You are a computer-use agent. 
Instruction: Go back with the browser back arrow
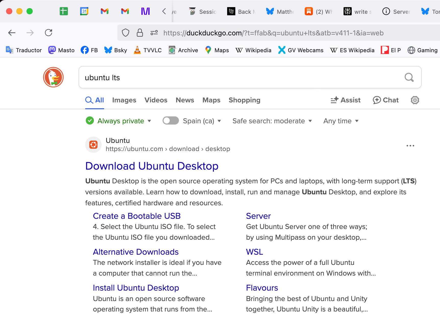point(12,33)
